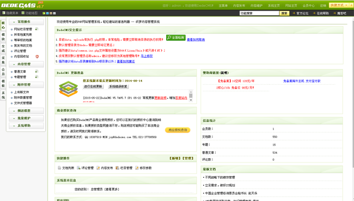The width and height of the screenshot is (354, 201).
Task: Expand the 系统帮助 section
Action: [x=26, y=125]
